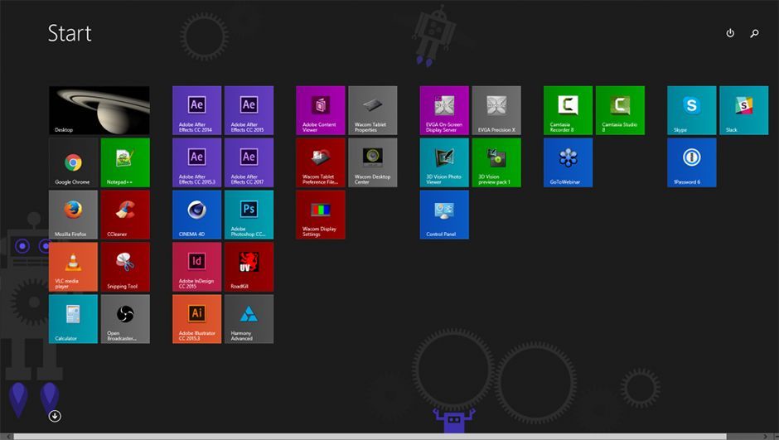Click the scrollbar left arrow
779x440 pixels.
pyautogui.click(x=8, y=437)
